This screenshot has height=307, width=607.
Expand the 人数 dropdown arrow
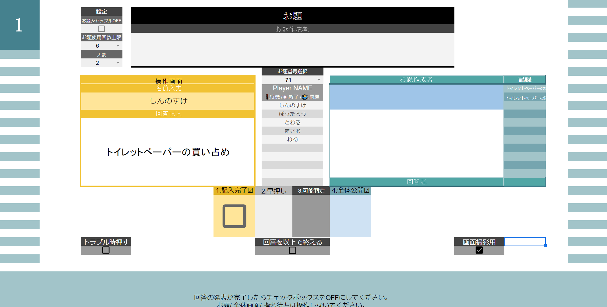coord(118,63)
